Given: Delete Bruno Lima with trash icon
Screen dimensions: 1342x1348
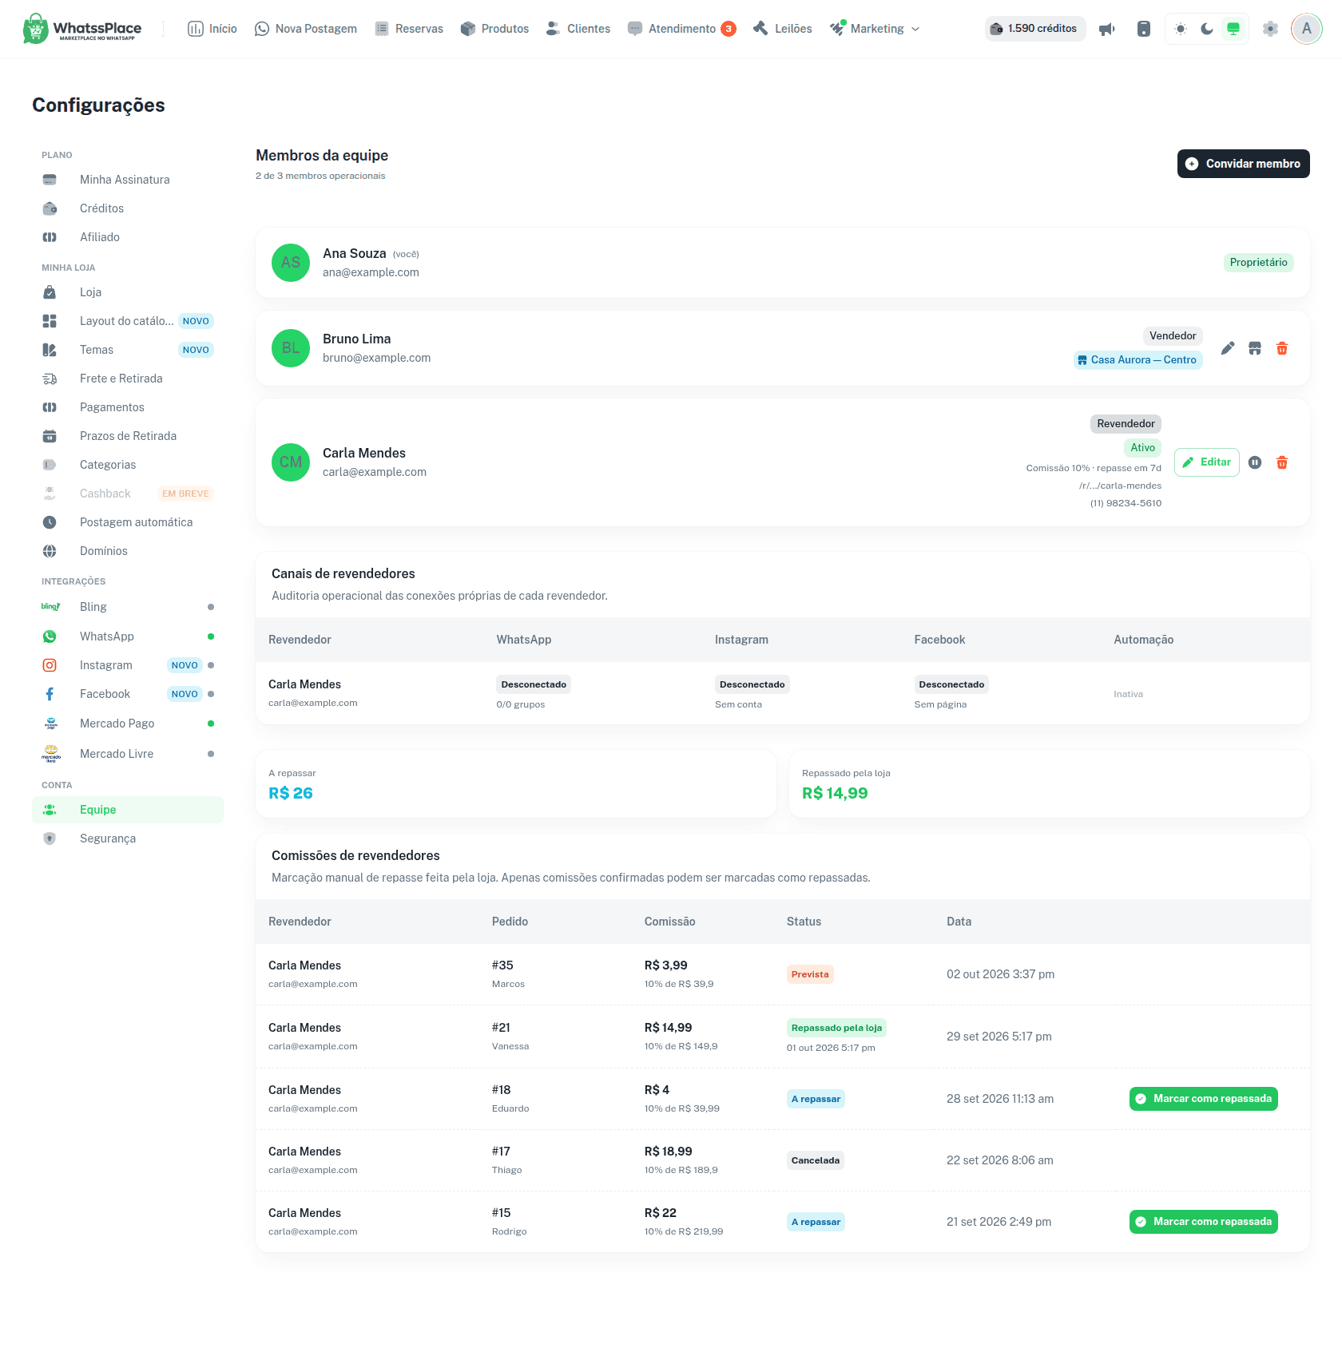Looking at the screenshot, I should pos(1282,348).
